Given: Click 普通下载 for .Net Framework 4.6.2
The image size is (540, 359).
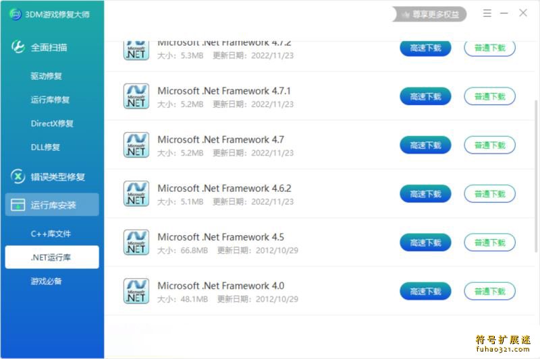Looking at the screenshot, I should click(x=490, y=194).
